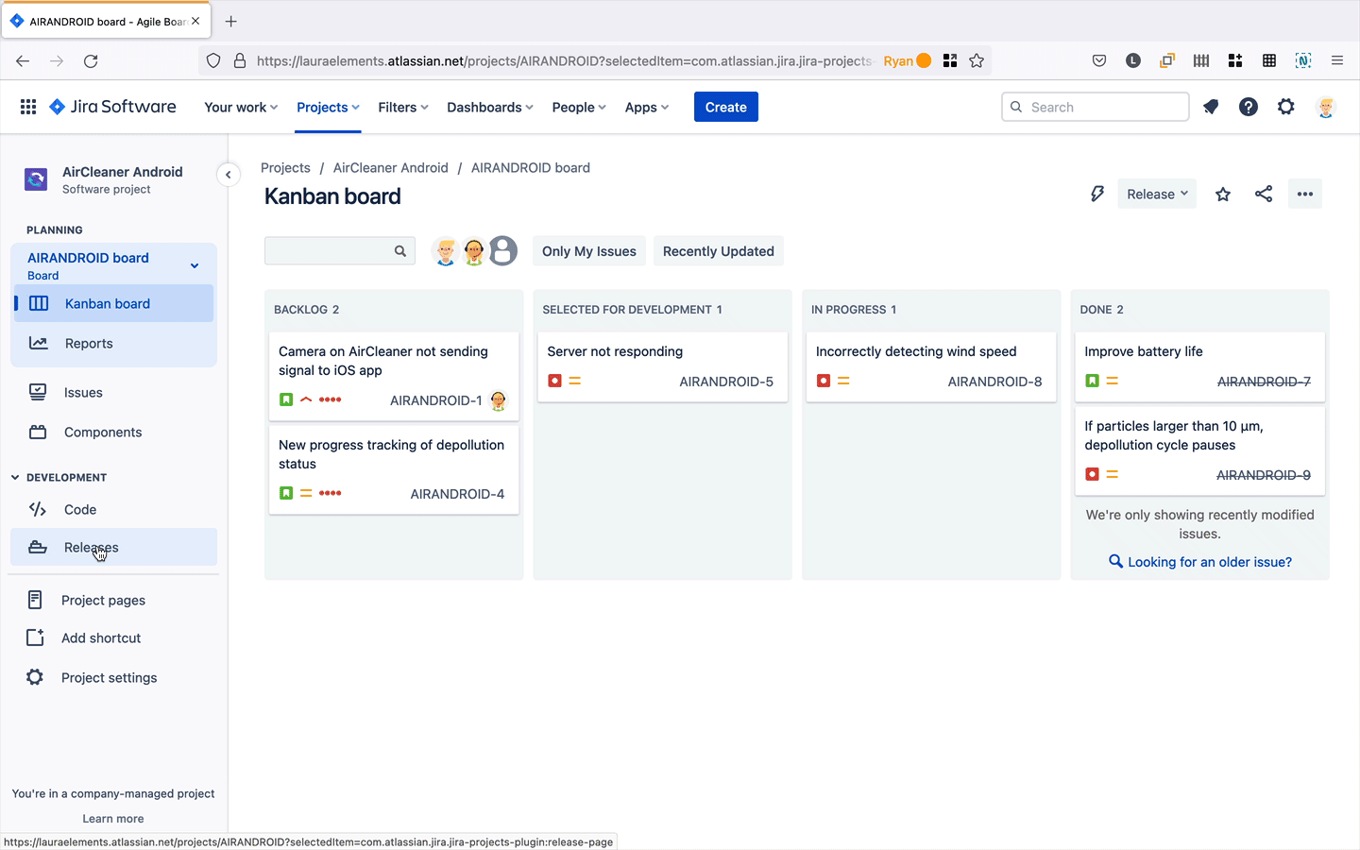
Task: Open Jira settings gear icon
Action: coord(1286,107)
